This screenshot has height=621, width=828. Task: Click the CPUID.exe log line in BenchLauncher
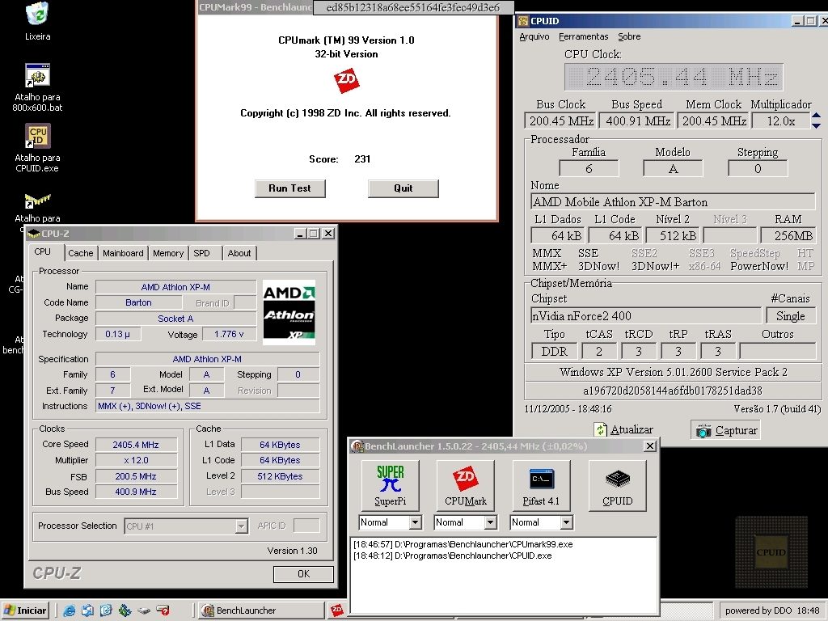click(x=452, y=556)
